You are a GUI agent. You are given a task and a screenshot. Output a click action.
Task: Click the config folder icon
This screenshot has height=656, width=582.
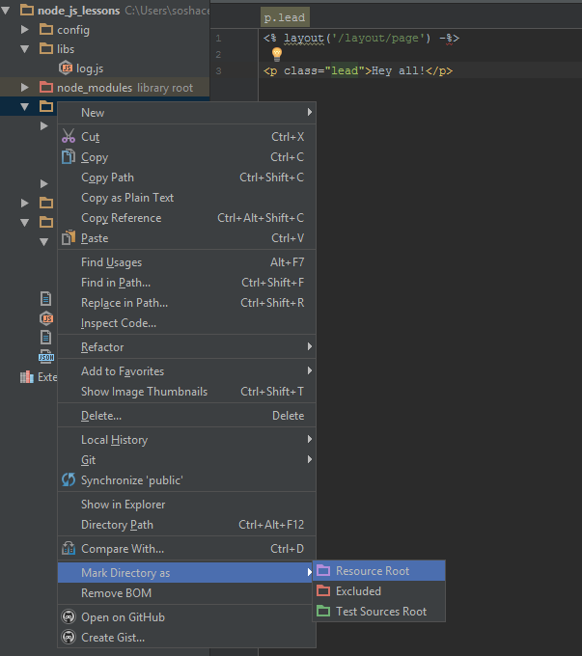pos(46,29)
